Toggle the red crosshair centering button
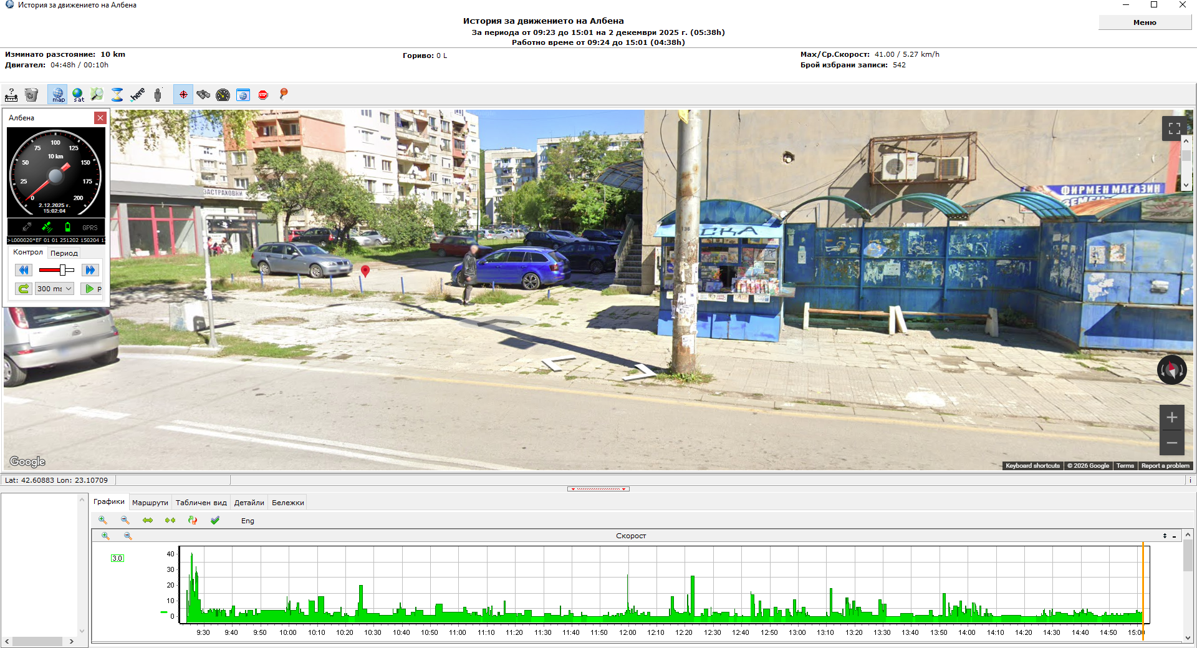The image size is (1197, 648). tap(183, 95)
